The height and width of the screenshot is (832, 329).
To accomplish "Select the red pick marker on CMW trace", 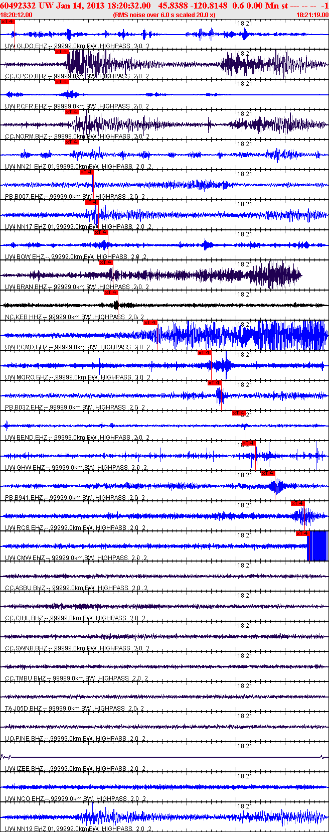I will click(x=303, y=533).
